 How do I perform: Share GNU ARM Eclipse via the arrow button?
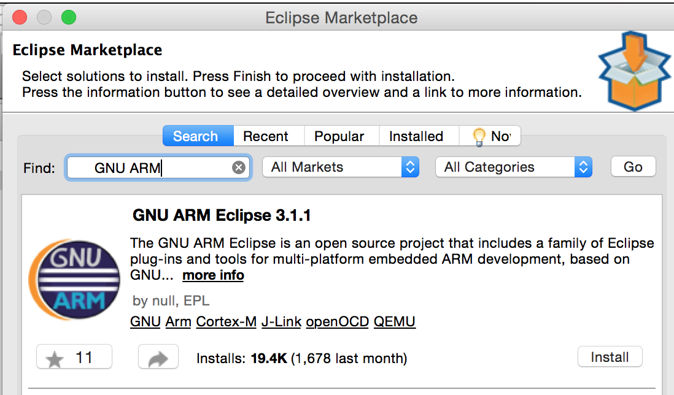pyautogui.click(x=158, y=357)
